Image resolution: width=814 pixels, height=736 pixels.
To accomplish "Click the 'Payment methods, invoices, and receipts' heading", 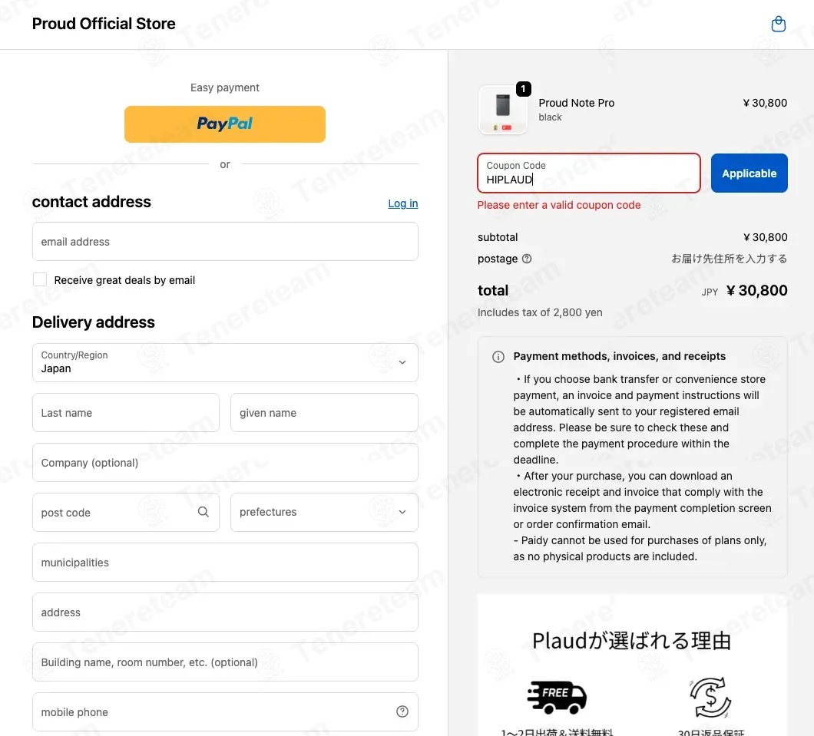I will click(619, 356).
